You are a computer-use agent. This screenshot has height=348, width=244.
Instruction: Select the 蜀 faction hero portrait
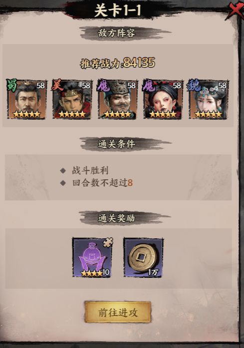click(x=27, y=100)
